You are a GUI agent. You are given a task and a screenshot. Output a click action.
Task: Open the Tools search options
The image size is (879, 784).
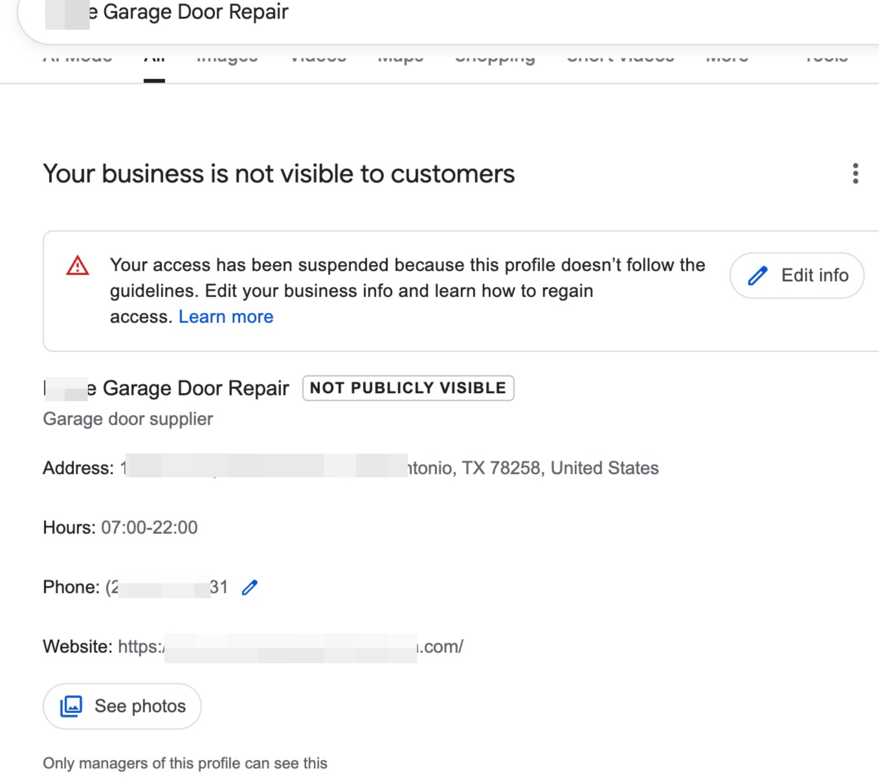826,58
